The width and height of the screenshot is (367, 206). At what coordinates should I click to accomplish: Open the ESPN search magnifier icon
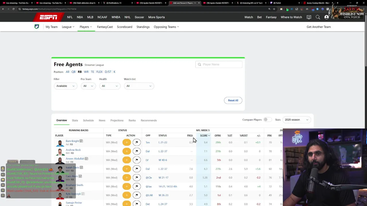(318, 17)
